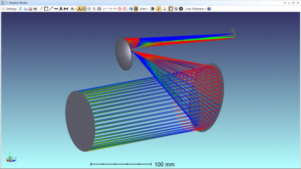Open the gradient background color selector
Viewport: 301px width, 169px height.
tap(152, 9)
